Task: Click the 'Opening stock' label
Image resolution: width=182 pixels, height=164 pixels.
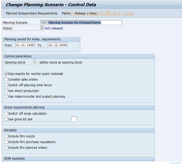Action: tap(15, 62)
